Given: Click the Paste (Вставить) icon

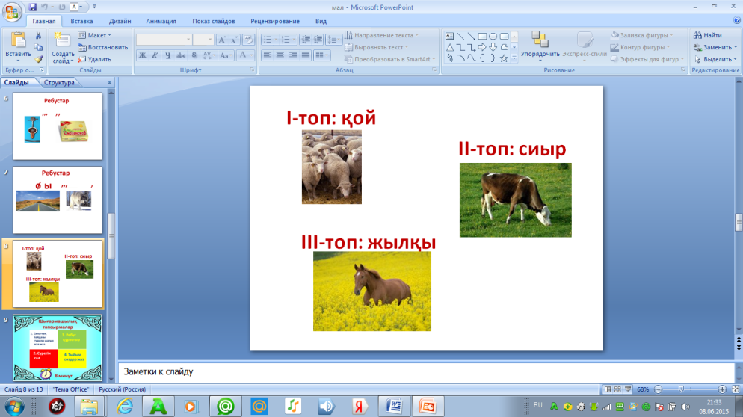Looking at the screenshot, I should point(18,41).
